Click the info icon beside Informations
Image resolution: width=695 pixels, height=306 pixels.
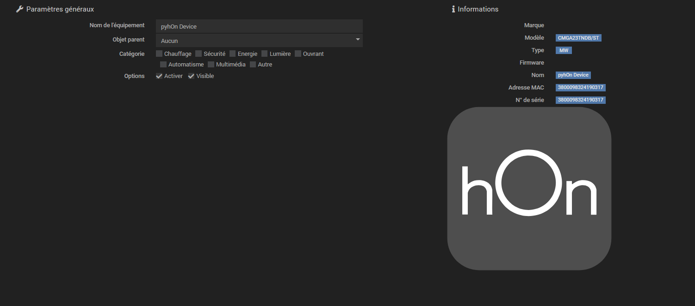[x=453, y=9]
